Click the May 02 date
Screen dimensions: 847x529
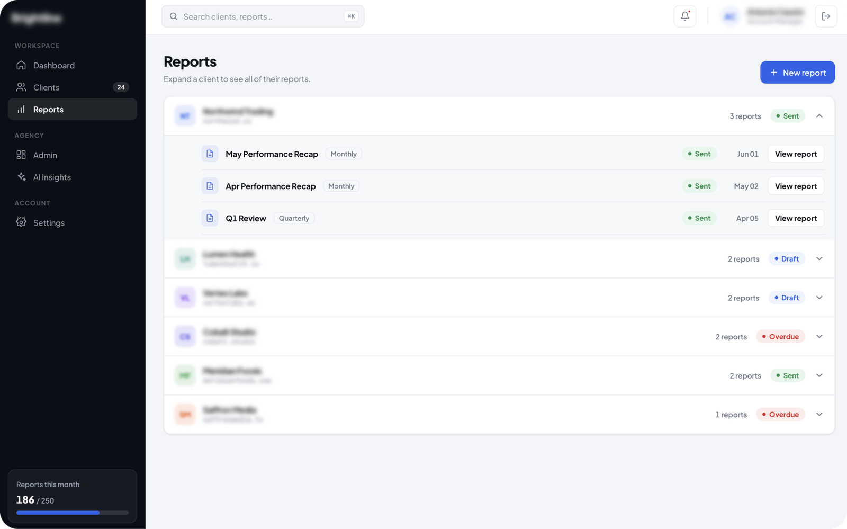[746, 186]
